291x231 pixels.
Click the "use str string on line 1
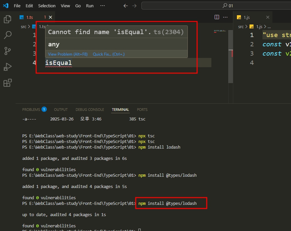point(277,35)
